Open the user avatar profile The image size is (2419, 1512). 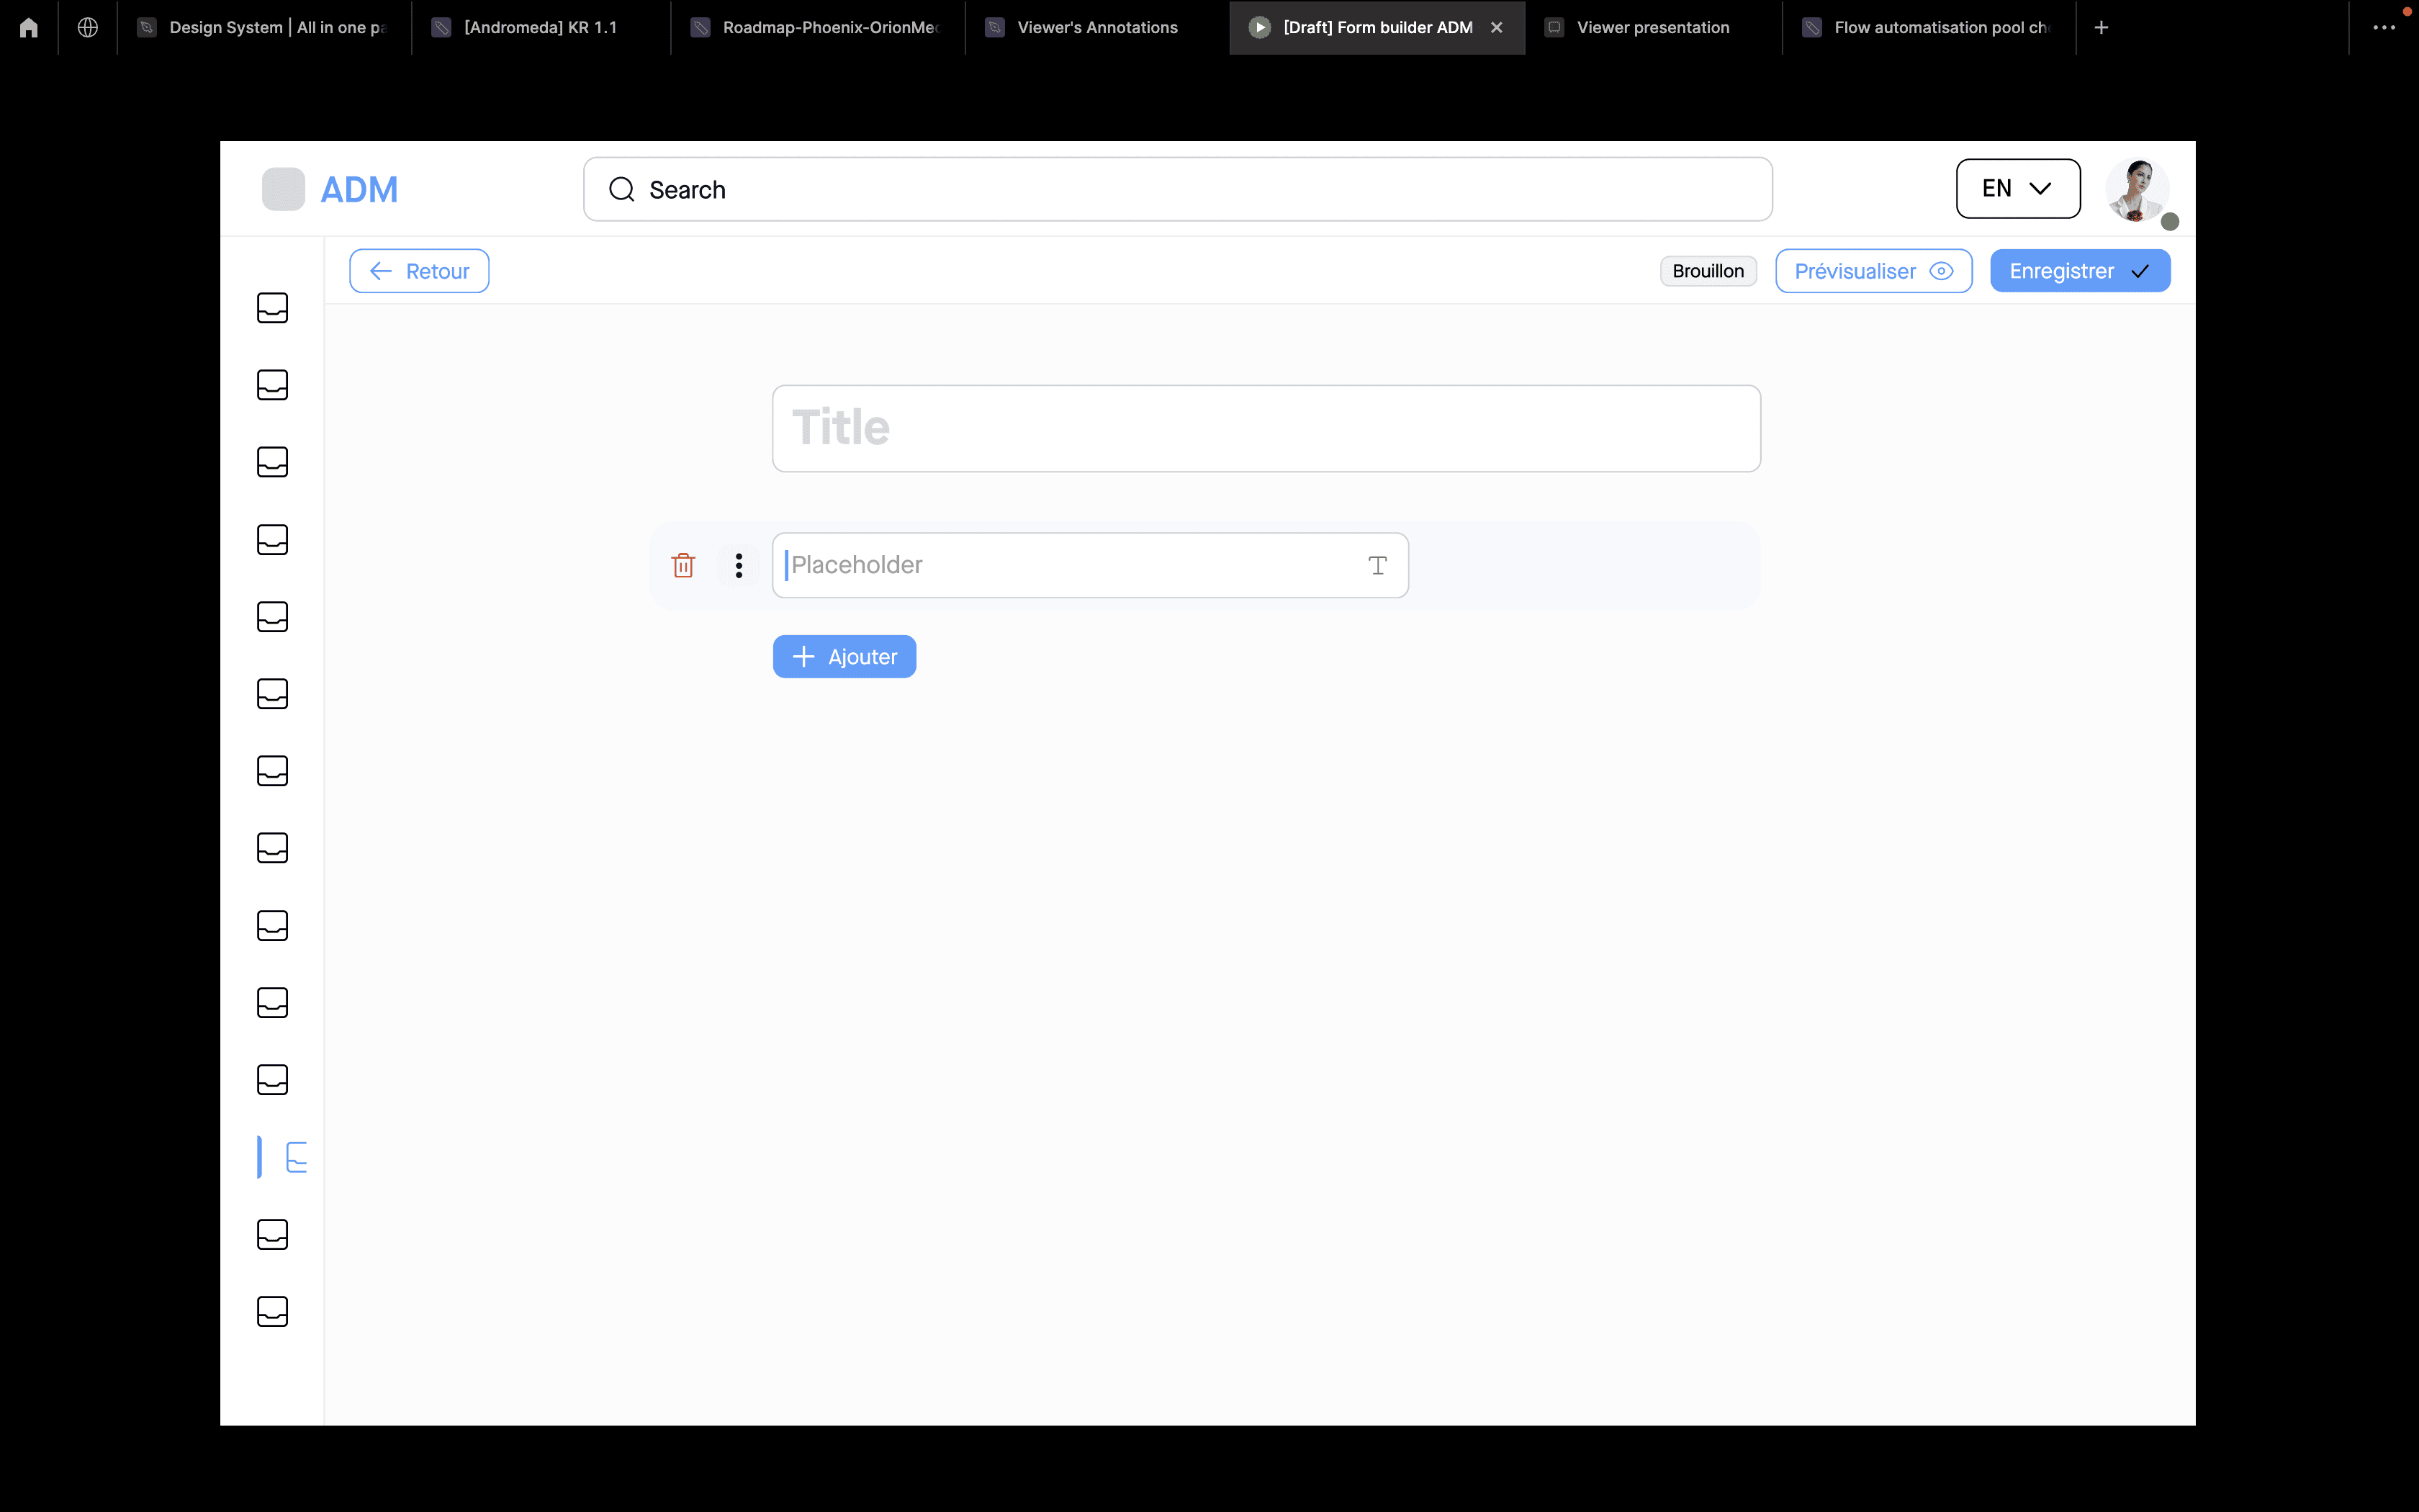[2137, 189]
